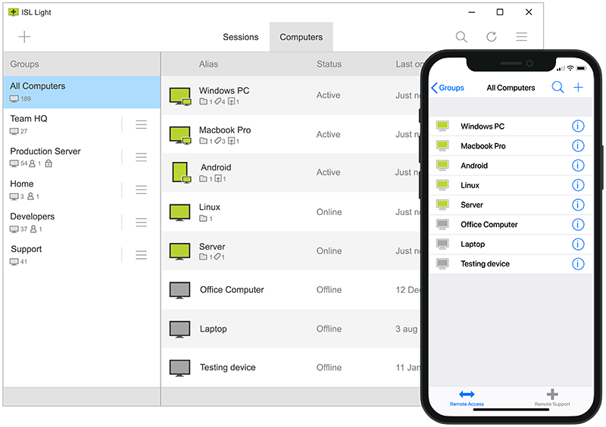Click the Office Computer gray monitor icon

180,290
